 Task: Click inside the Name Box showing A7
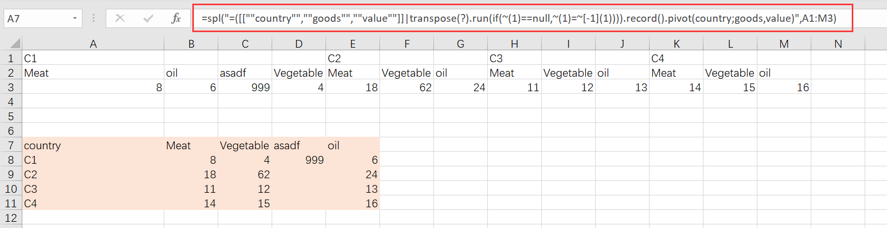[36, 19]
